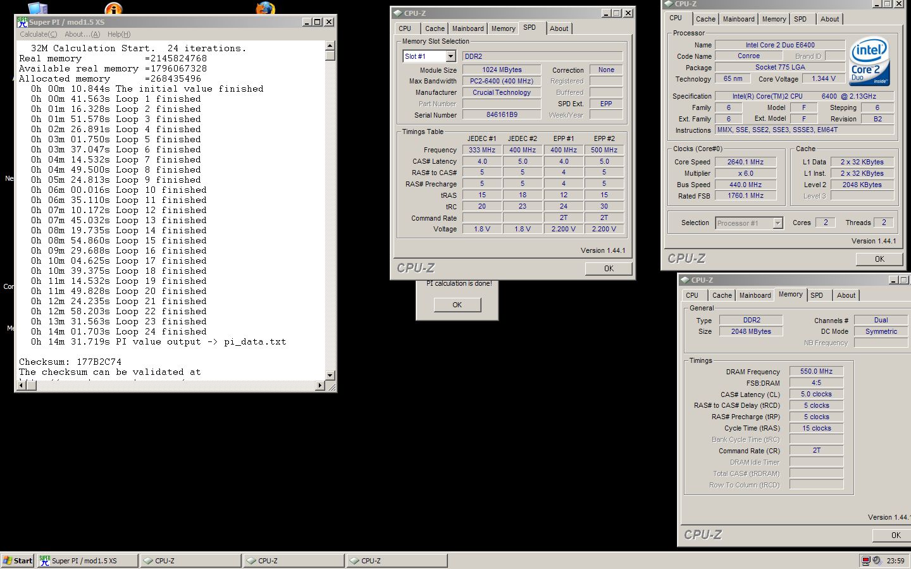Image resolution: width=911 pixels, height=569 pixels.
Task: Open Cache tab in the processor CPU-Z window
Action: [x=705, y=19]
